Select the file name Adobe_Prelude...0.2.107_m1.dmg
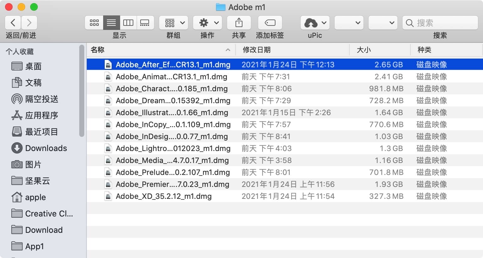 point(173,172)
